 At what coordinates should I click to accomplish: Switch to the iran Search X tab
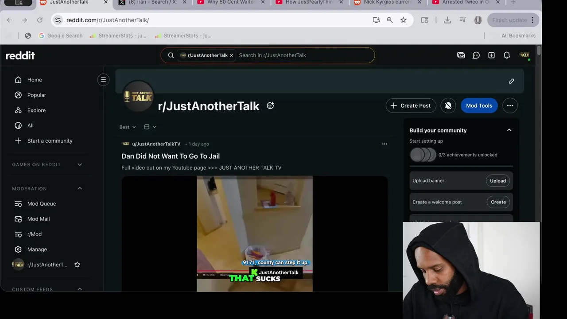point(152,2)
